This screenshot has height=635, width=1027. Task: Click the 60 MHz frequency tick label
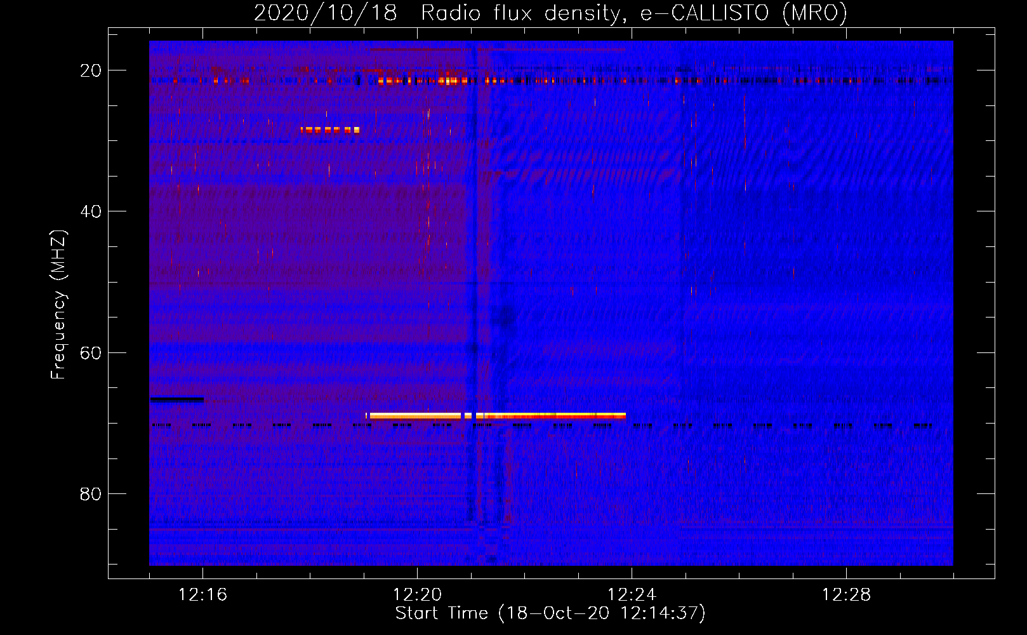[91, 352]
